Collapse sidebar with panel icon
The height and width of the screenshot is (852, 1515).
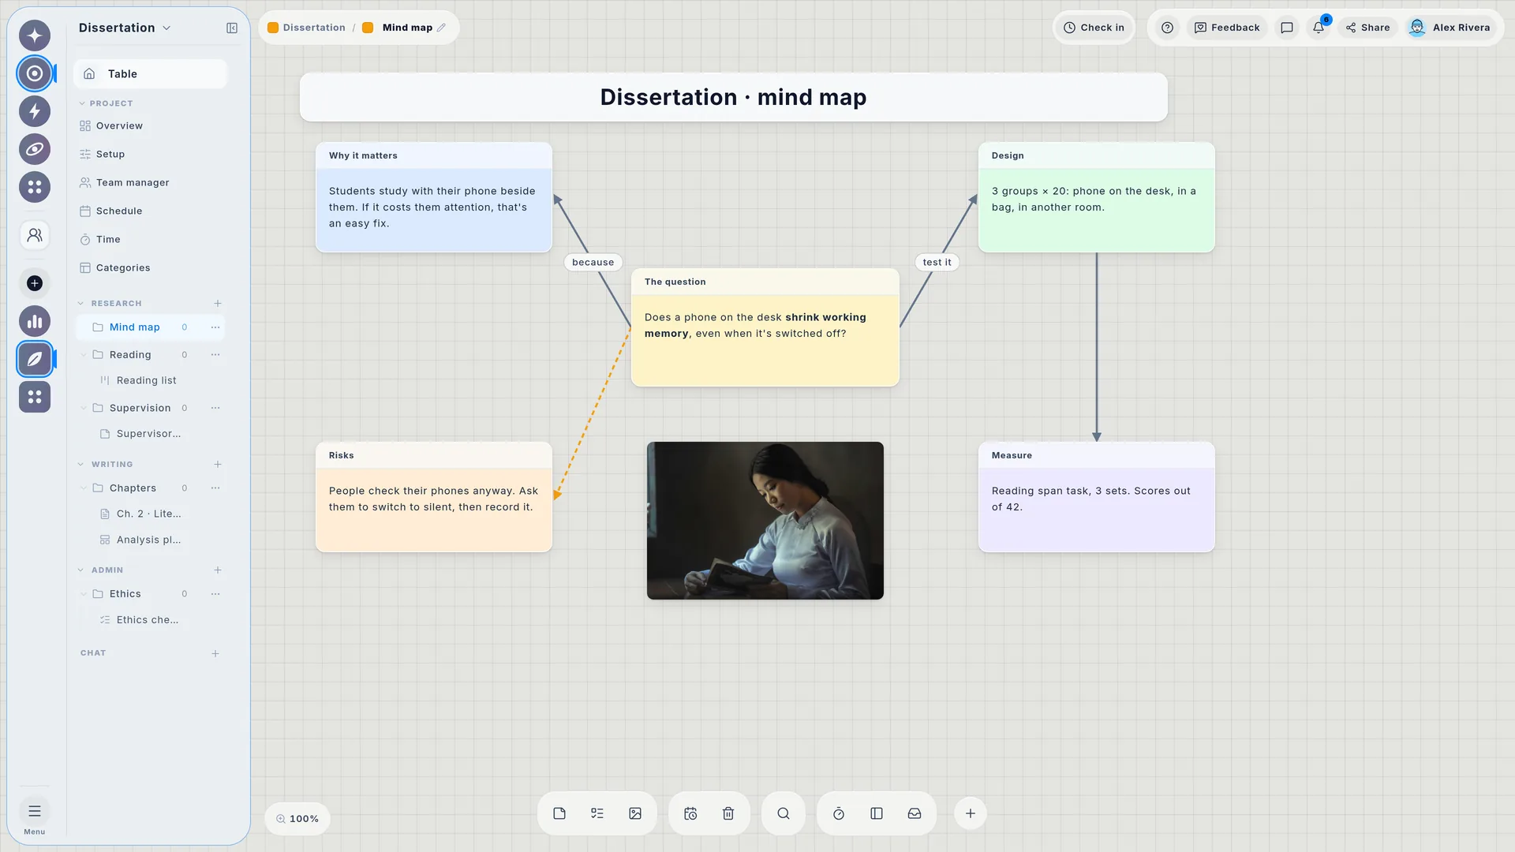232,28
